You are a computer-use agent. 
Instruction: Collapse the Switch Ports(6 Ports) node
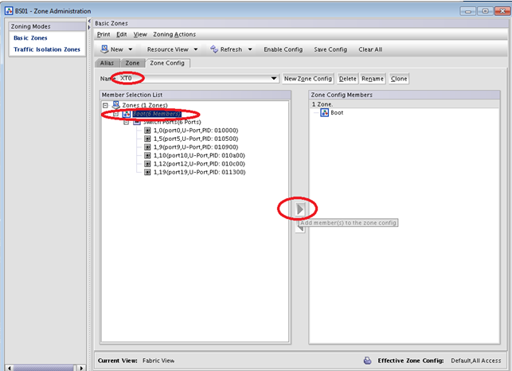click(126, 122)
